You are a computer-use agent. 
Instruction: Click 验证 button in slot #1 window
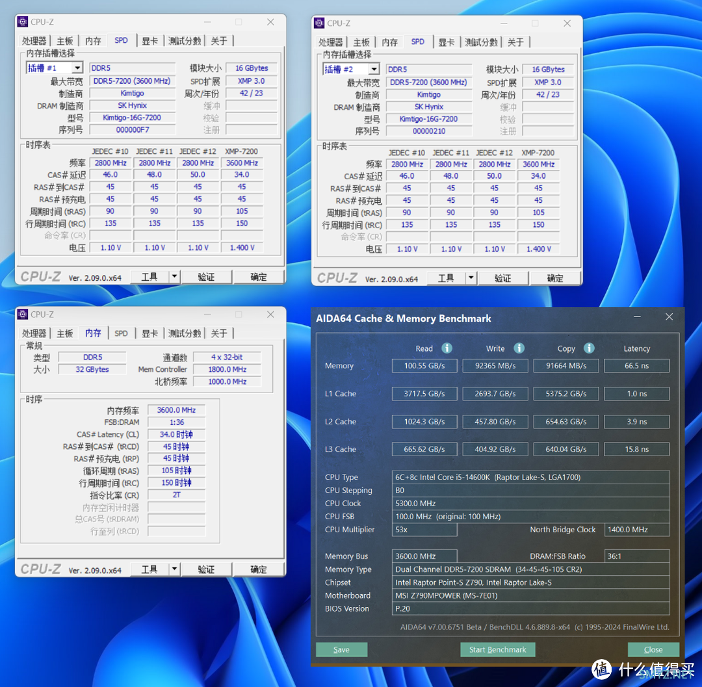pyautogui.click(x=207, y=277)
